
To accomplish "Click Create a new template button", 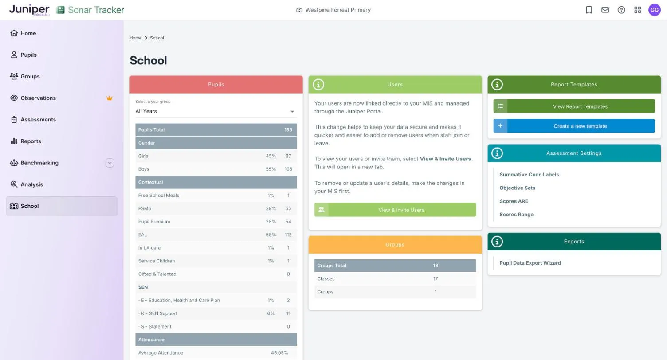I will click(574, 126).
